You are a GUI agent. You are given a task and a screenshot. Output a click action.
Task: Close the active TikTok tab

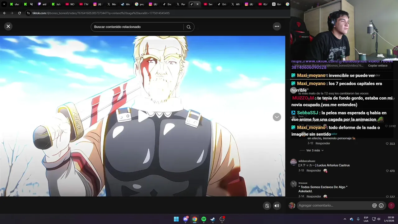pyautogui.click(x=197, y=4)
